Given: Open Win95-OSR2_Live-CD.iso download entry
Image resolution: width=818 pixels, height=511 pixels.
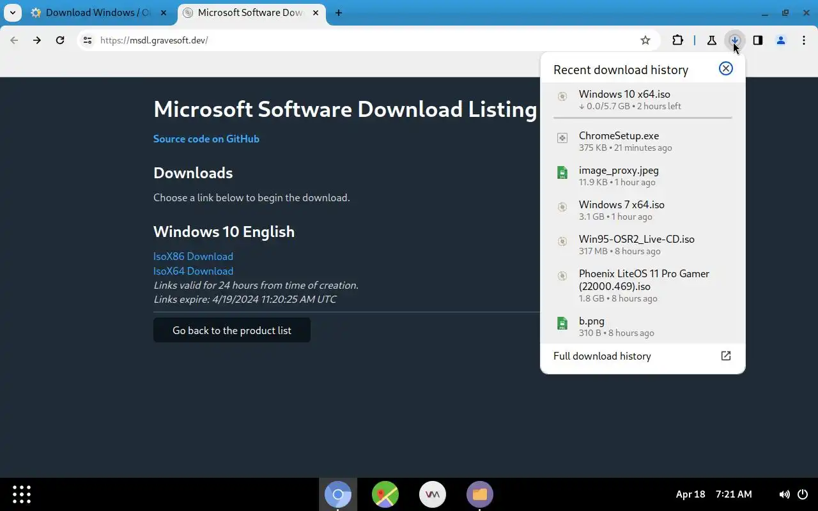Looking at the screenshot, I should click(642, 245).
